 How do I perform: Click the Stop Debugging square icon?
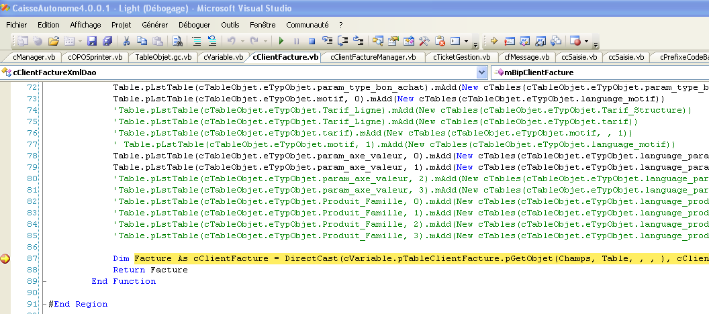coord(312,41)
